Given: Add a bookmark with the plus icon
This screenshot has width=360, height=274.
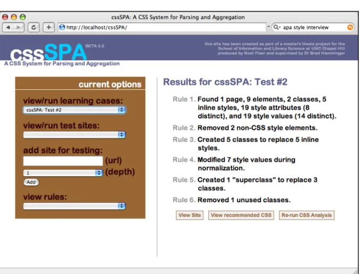Looking at the screenshot, I should point(48,27).
